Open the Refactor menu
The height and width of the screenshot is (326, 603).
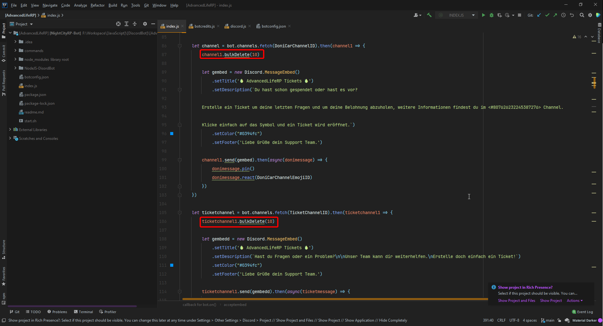[x=97, y=5]
